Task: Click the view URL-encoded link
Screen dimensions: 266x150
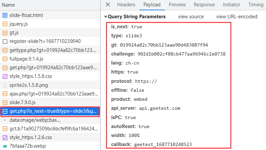Action: [237, 17]
